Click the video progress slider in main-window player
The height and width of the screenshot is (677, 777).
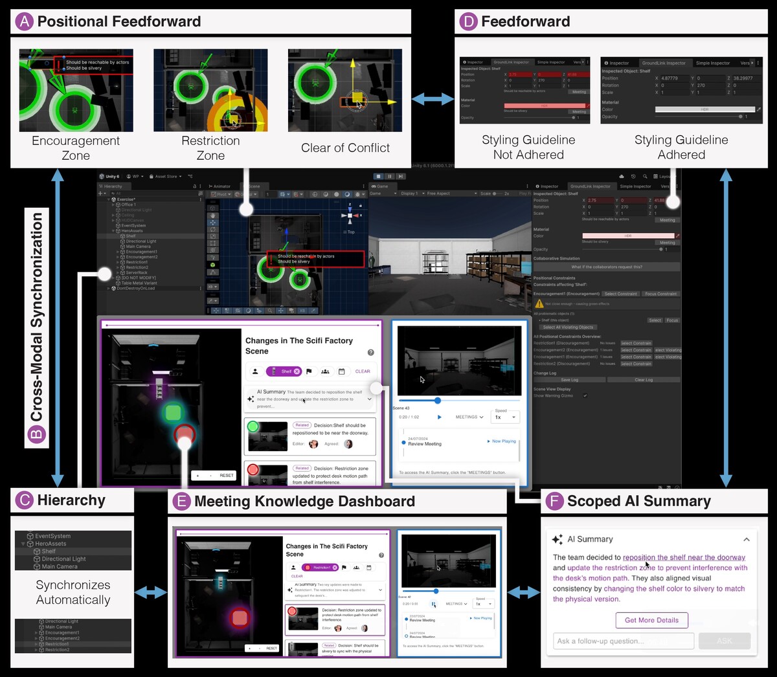[458, 401]
